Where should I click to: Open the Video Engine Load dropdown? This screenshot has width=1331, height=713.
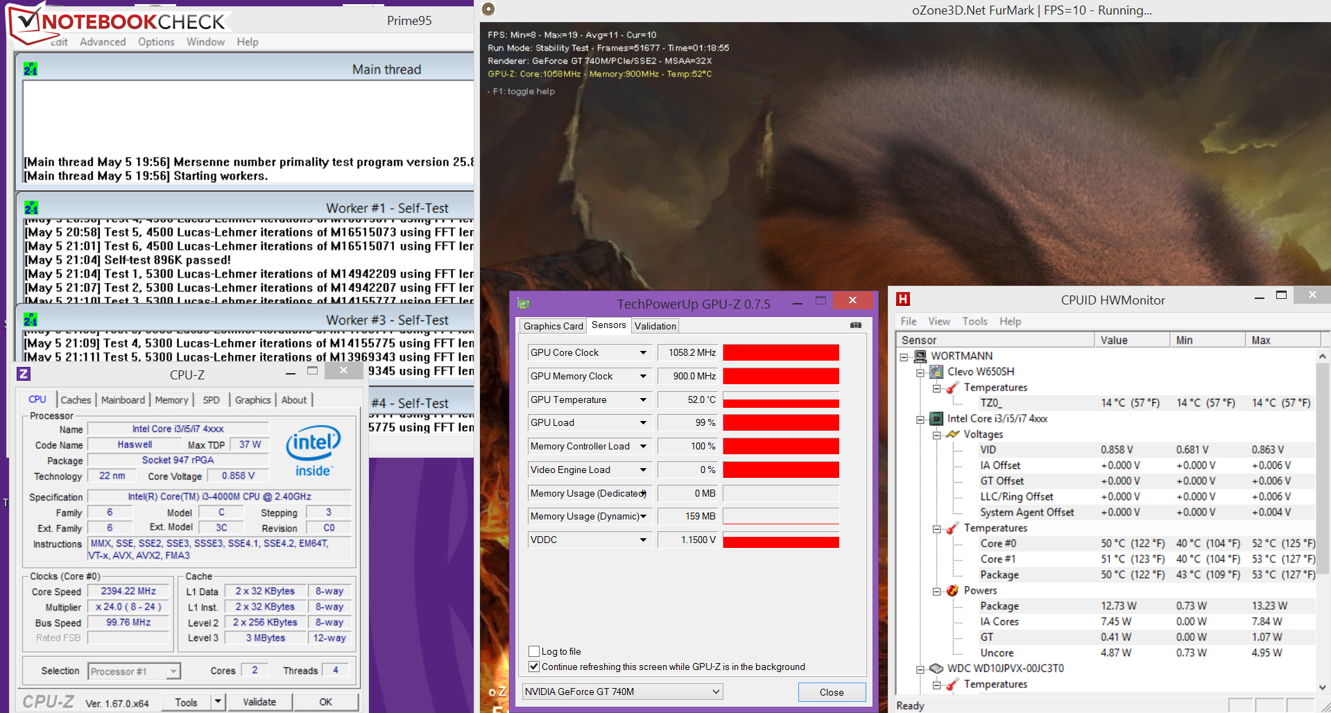click(643, 470)
